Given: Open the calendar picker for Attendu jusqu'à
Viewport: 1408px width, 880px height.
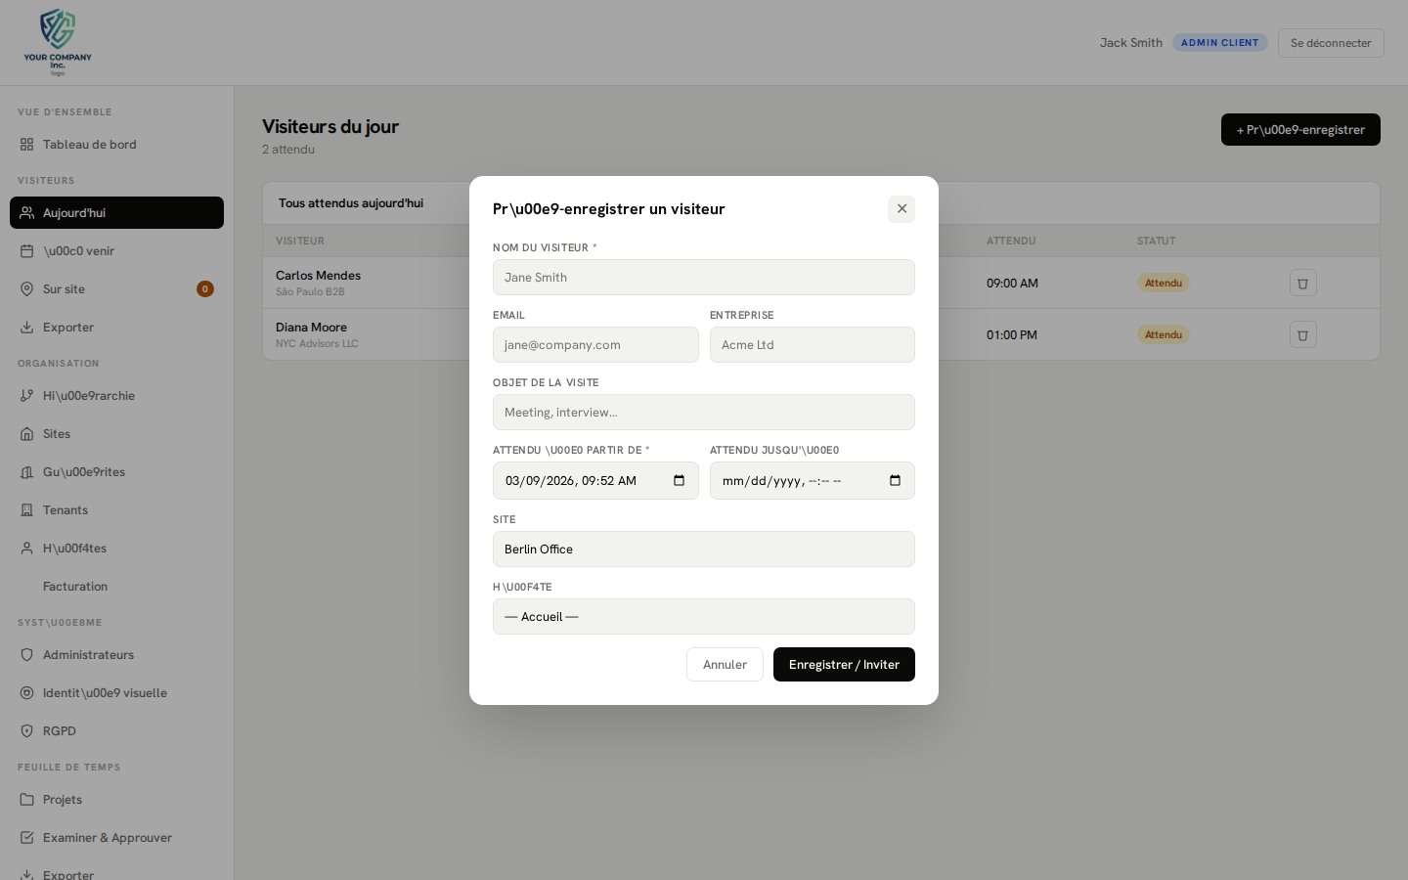Looking at the screenshot, I should [895, 480].
